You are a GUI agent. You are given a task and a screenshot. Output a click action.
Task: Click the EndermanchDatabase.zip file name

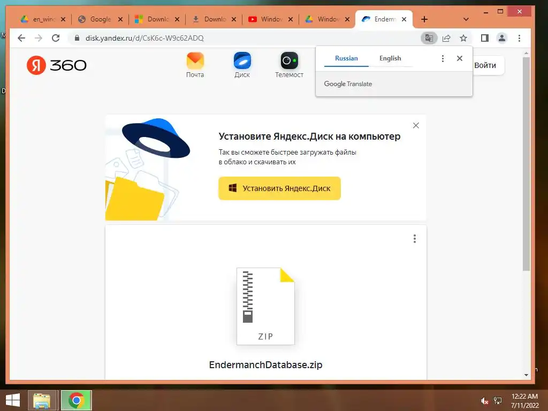tap(265, 364)
